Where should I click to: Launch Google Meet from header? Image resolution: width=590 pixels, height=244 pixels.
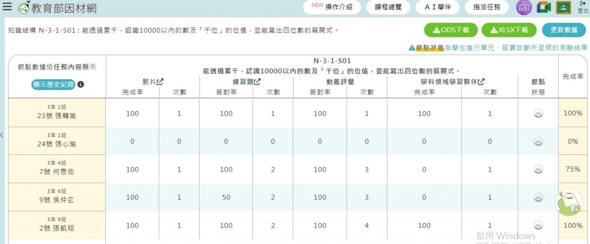pyautogui.click(x=544, y=7)
